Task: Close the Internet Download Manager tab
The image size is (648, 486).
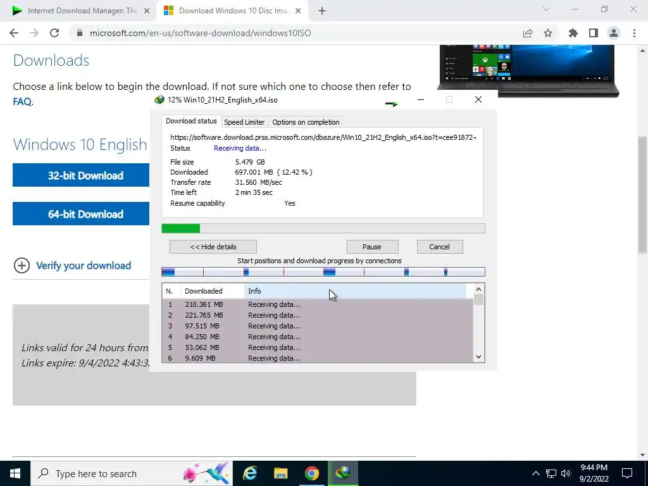Action: [147, 11]
